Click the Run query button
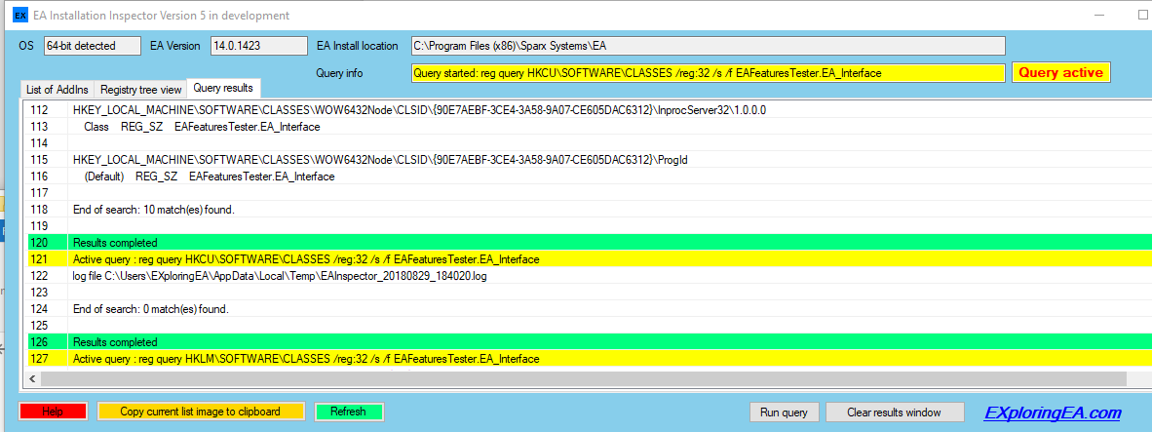1152x432 pixels. click(784, 412)
